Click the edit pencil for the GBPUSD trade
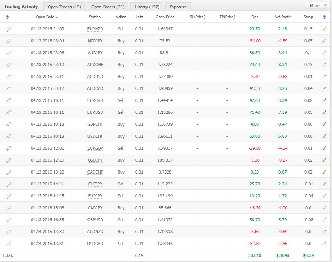This screenshot has height=262, width=332. coord(324,220)
